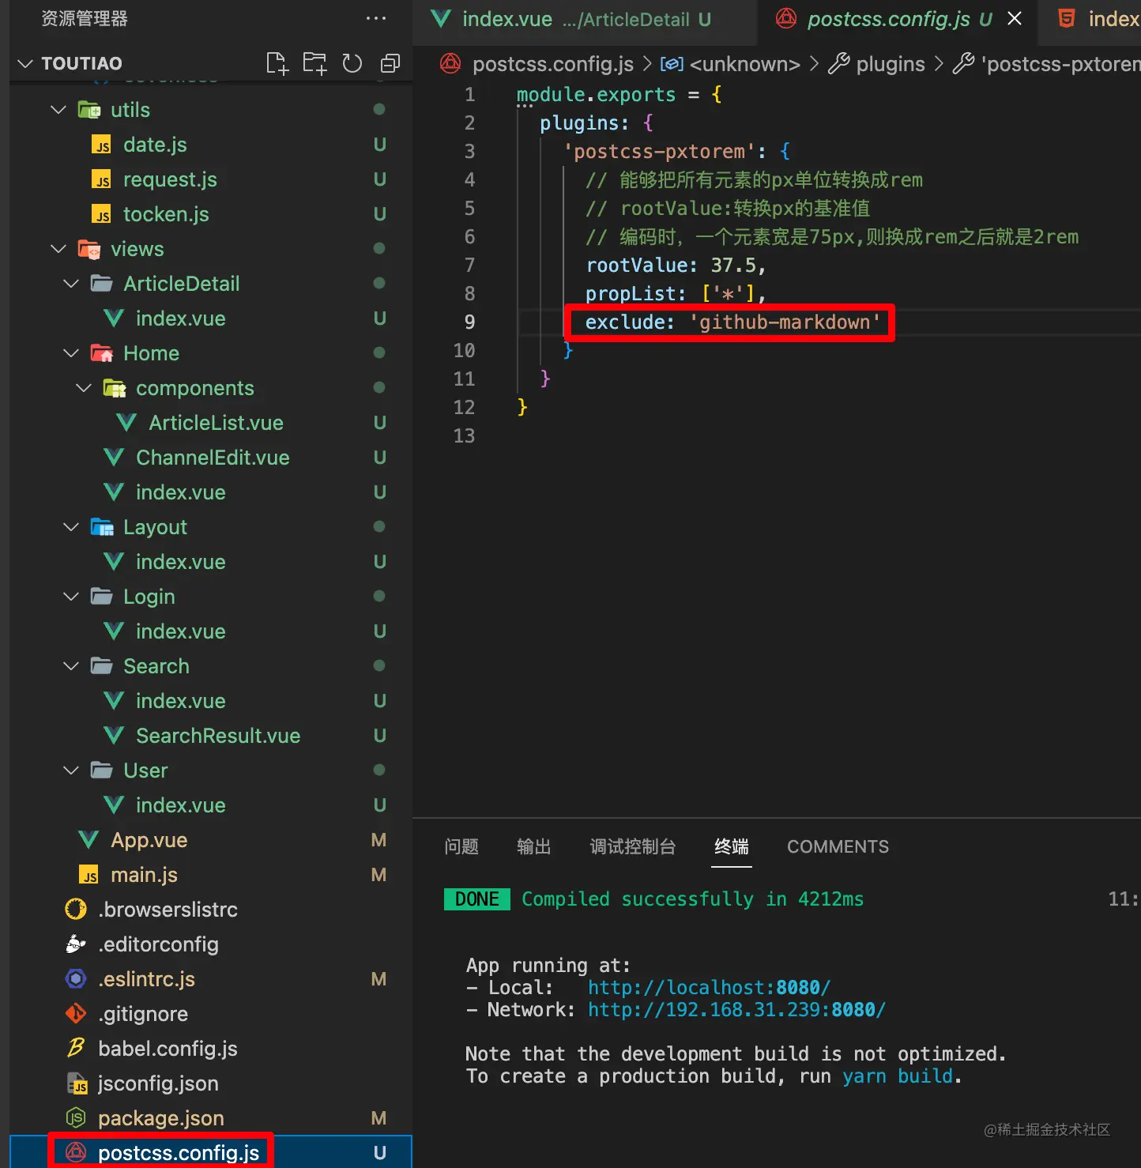Click the package.json Node icon
The height and width of the screenshot is (1168, 1141).
click(x=76, y=1118)
